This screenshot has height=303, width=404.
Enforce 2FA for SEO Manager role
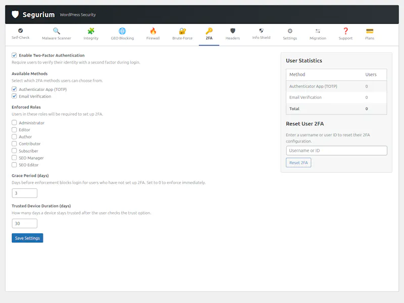14,158
